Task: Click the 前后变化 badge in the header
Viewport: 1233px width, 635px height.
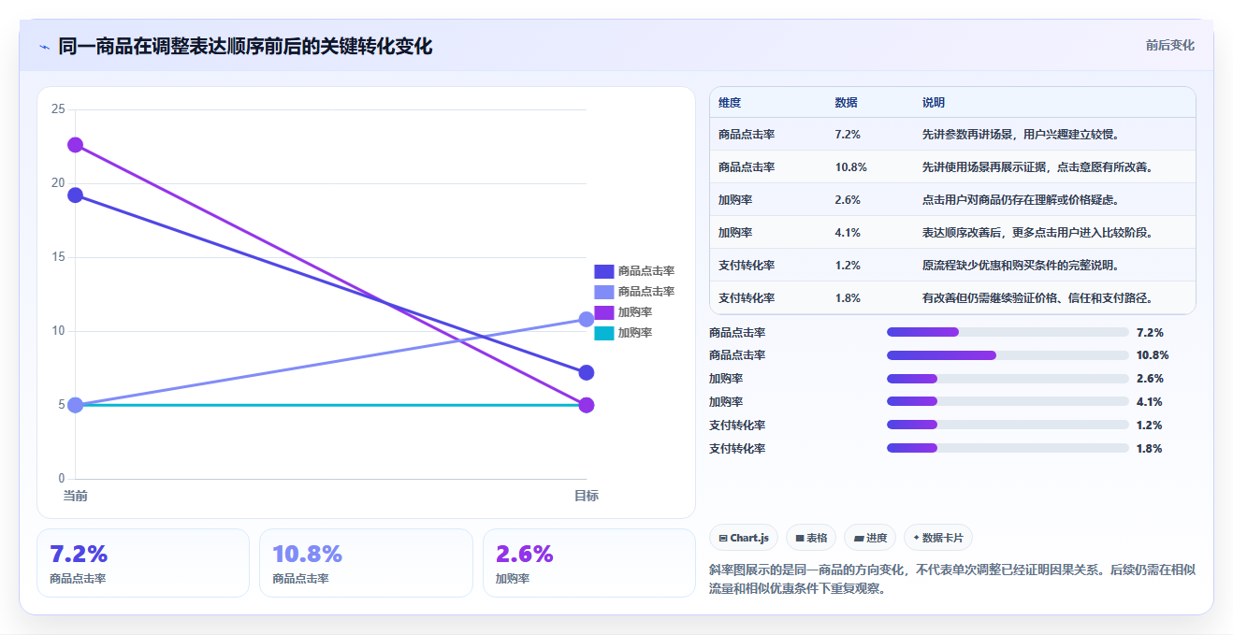Action: coord(1169,45)
